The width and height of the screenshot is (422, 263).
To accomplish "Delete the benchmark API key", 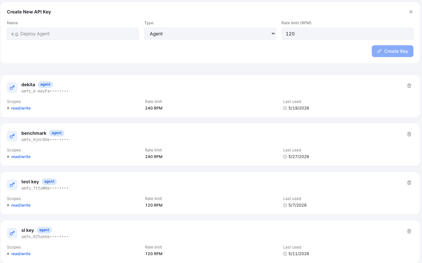I will (409, 134).
